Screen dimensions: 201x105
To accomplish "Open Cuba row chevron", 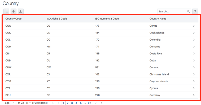I will 194,60.
